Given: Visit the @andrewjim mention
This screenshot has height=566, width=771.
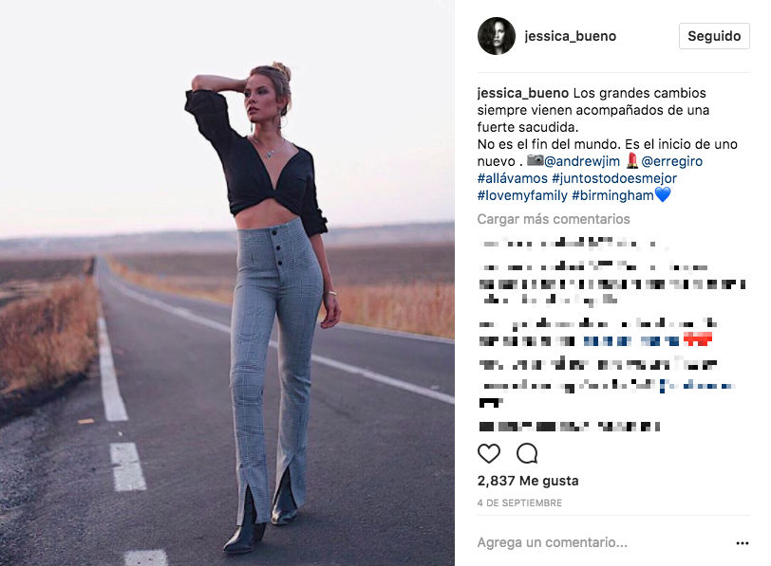Looking at the screenshot, I should (x=582, y=161).
